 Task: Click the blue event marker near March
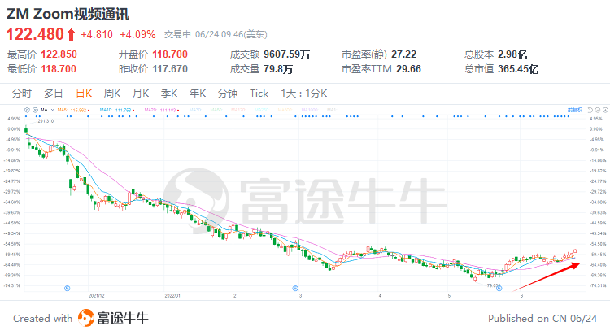pyautogui.click(x=295, y=289)
